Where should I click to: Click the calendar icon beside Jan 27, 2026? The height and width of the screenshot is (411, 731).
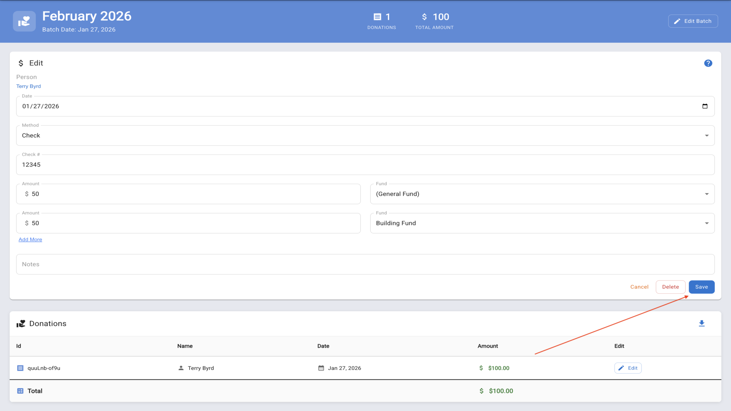tap(321, 368)
